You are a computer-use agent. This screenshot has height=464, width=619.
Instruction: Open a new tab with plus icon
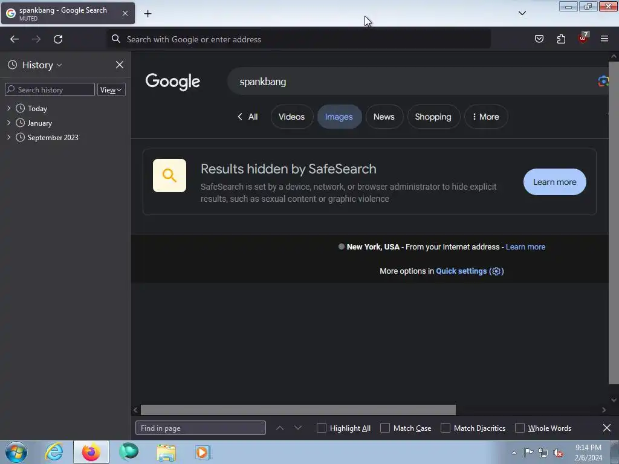pyautogui.click(x=147, y=14)
